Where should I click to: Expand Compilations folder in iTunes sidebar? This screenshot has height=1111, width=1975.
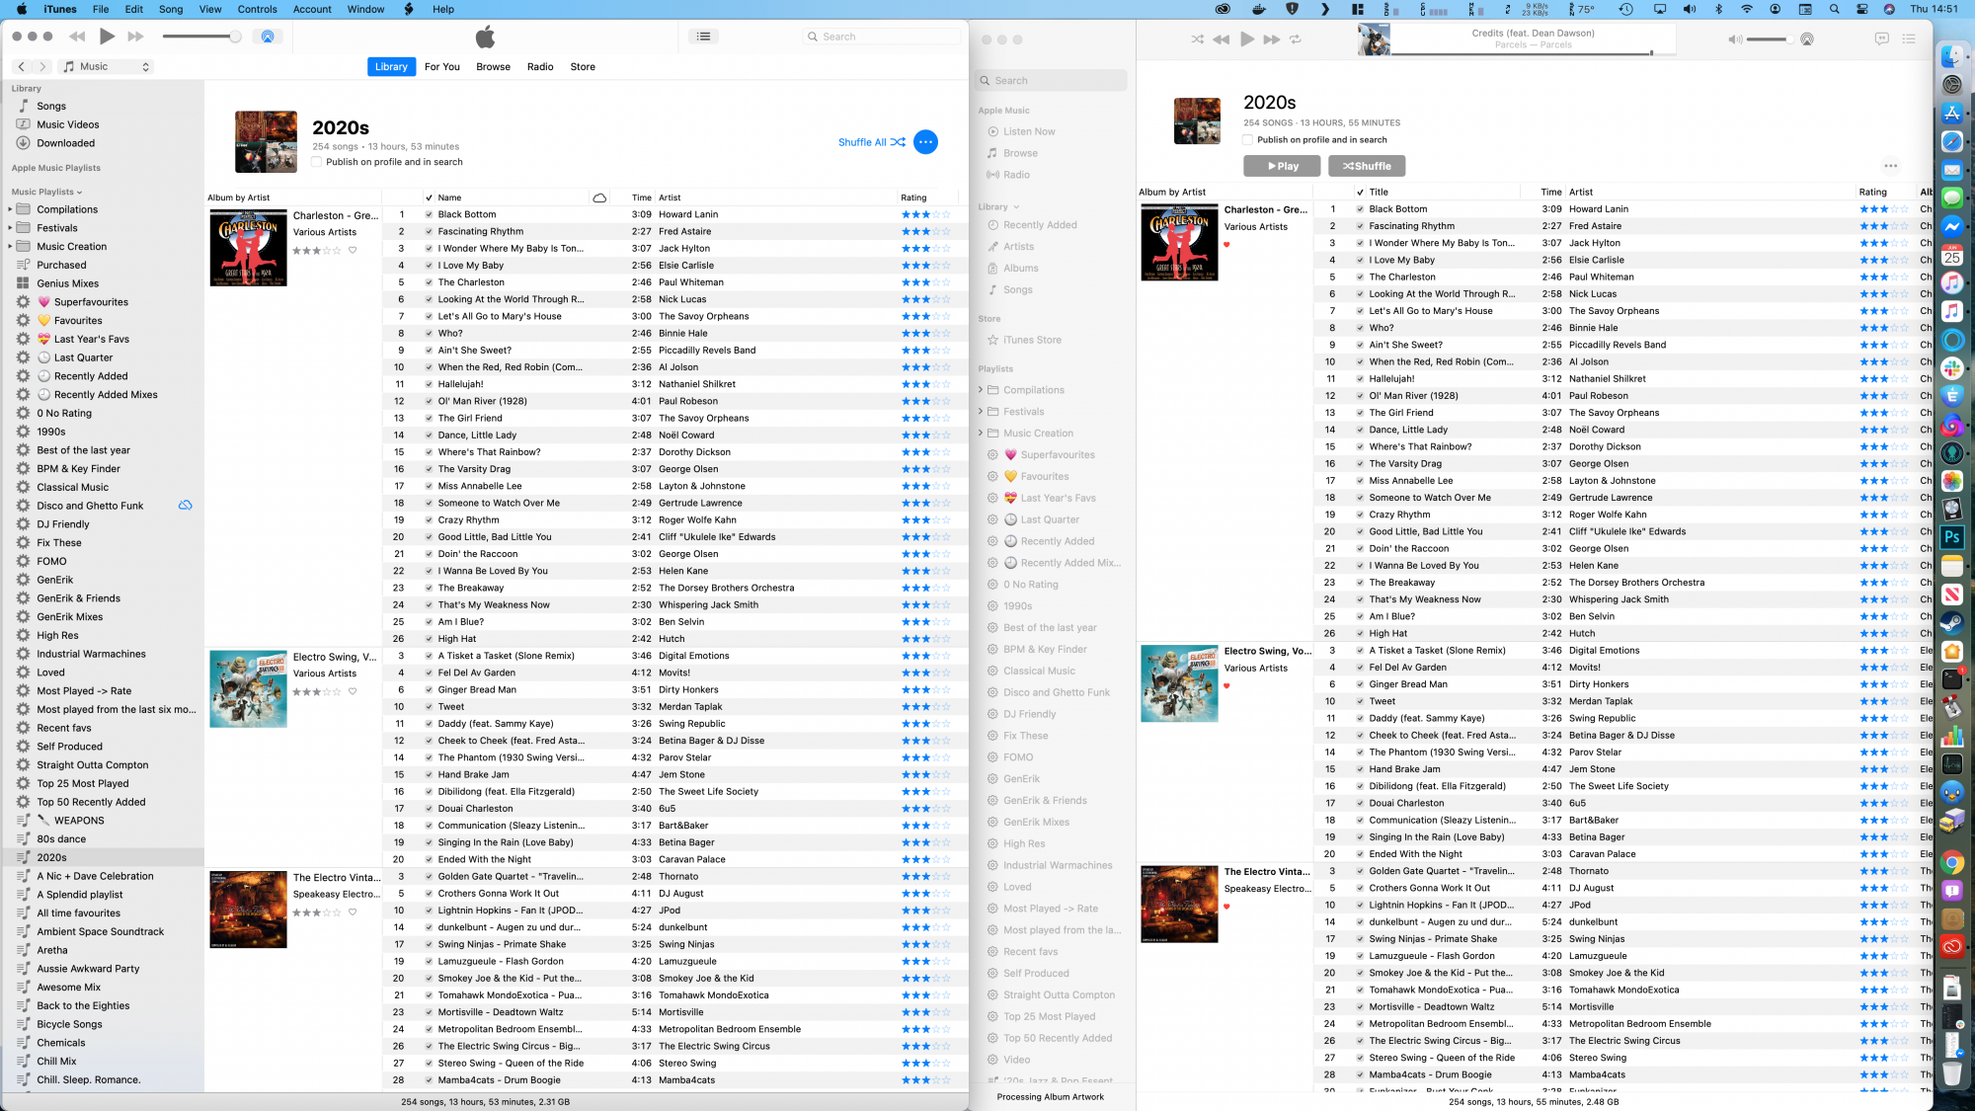pyautogui.click(x=11, y=209)
